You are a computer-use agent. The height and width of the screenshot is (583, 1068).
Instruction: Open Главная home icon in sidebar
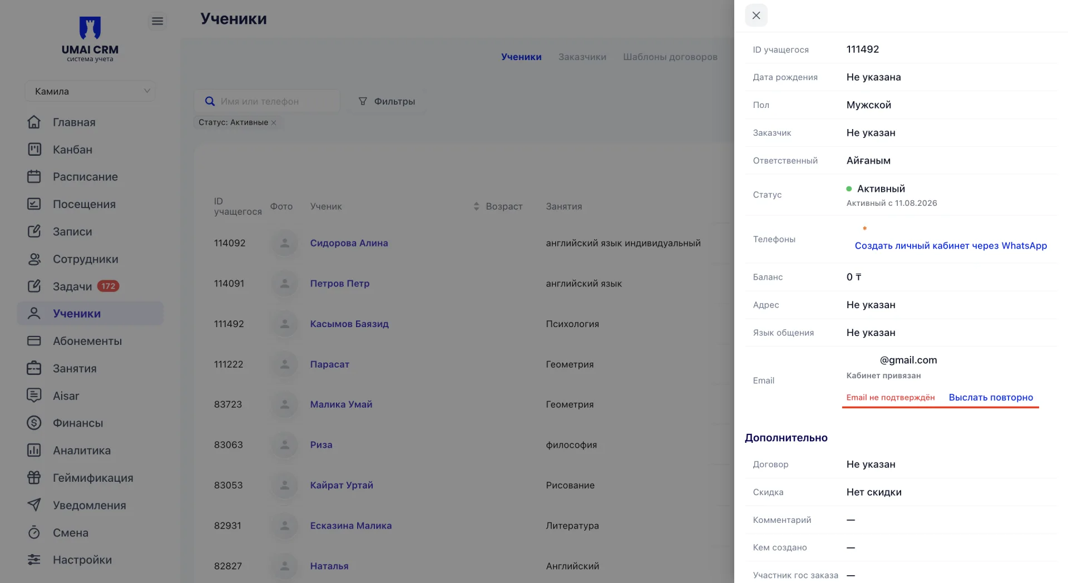pyautogui.click(x=34, y=122)
